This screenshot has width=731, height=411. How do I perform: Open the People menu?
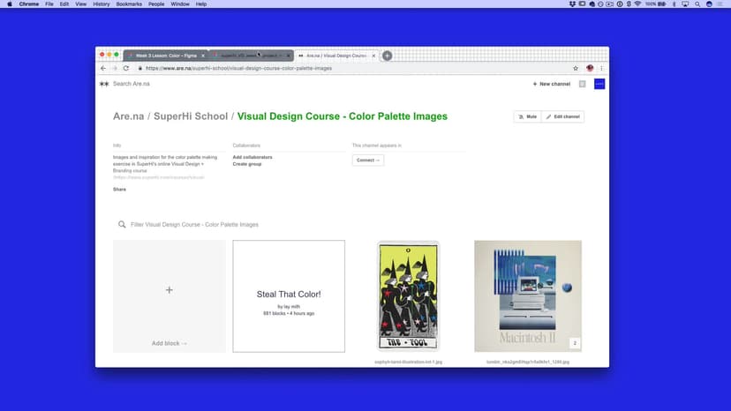pyautogui.click(x=156, y=4)
